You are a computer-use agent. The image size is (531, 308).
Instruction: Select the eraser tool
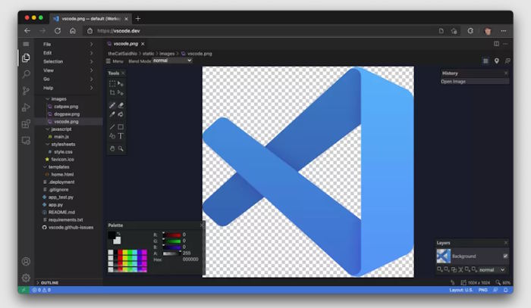tap(121, 105)
